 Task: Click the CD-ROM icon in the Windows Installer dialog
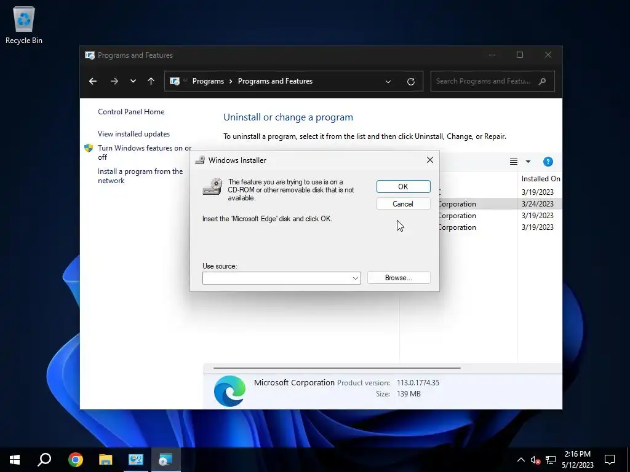click(212, 187)
